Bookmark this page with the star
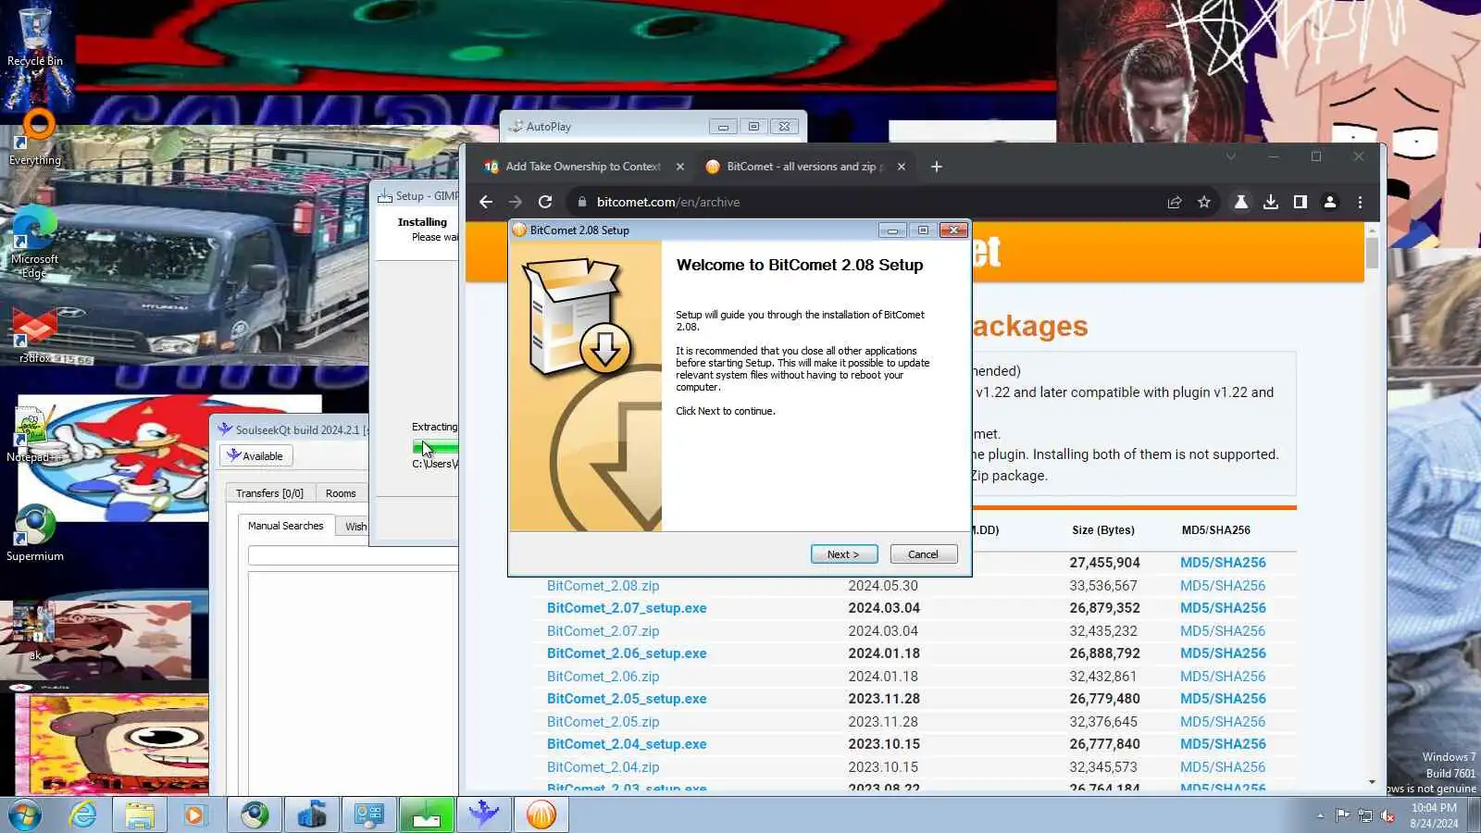 point(1204,202)
